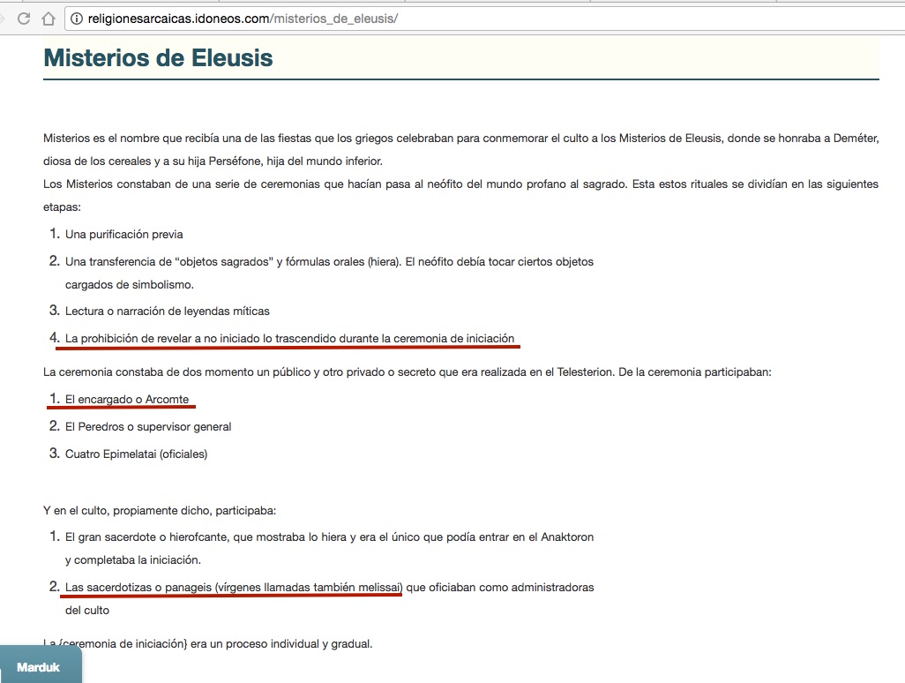Image resolution: width=905 pixels, height=683 pixels.
Task: Click 'Lectura o narración de leyendas míticas'
Action: [x=167, y=311]
